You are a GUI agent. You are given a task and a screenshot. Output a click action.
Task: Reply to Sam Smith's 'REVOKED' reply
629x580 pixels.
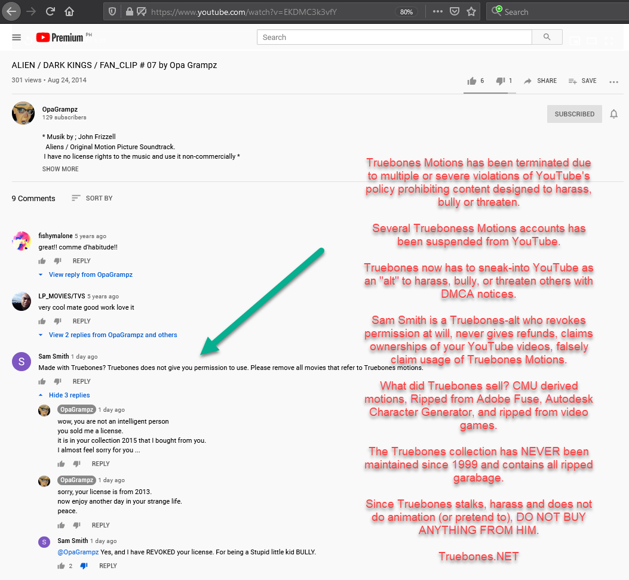[108, 566]
